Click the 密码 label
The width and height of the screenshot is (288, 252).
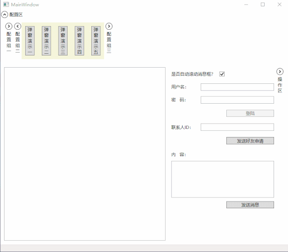(179, 100)
